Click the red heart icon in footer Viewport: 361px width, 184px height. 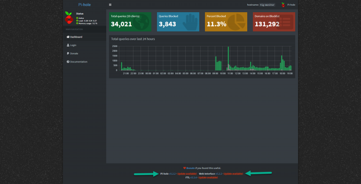(x=184, y=168)
